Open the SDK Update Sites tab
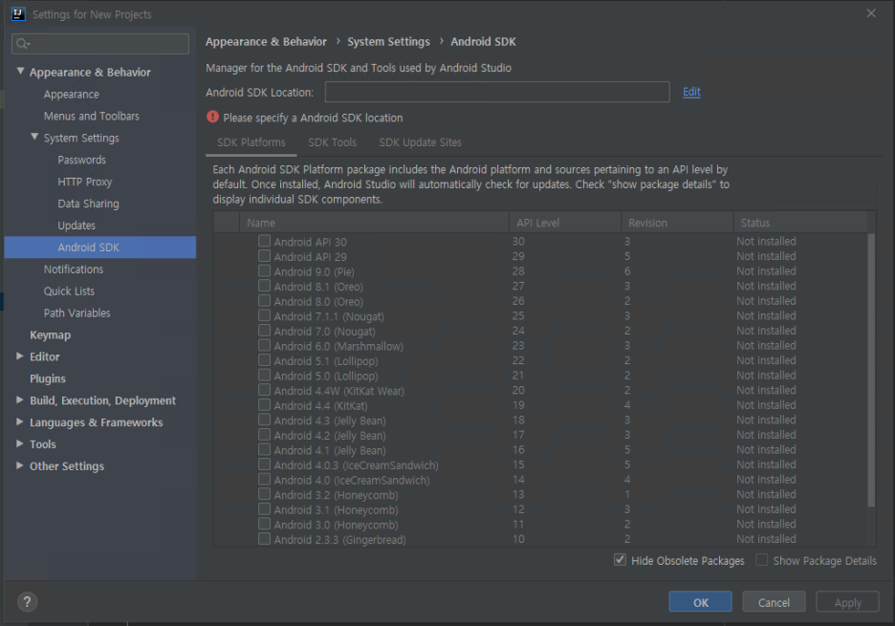 click(x=420, y=142)
